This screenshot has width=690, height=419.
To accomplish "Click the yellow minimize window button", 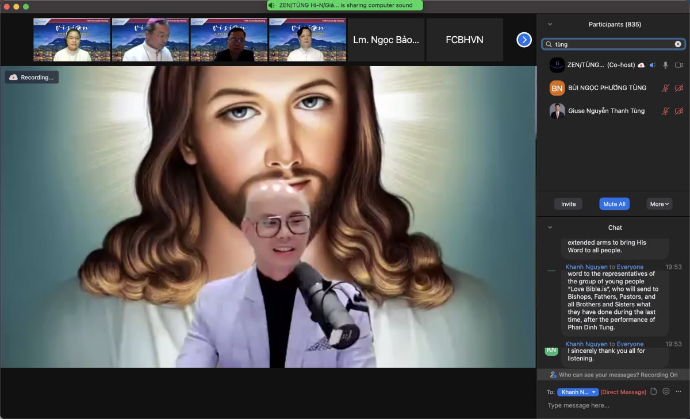I will click(16, 6).
